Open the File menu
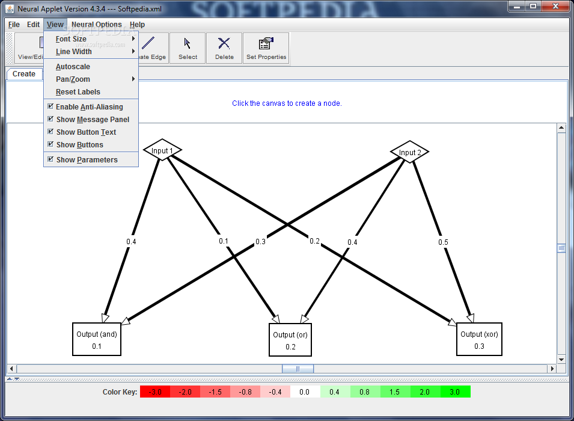Screen dimensions: 574x421 click(x=14, y=25)
